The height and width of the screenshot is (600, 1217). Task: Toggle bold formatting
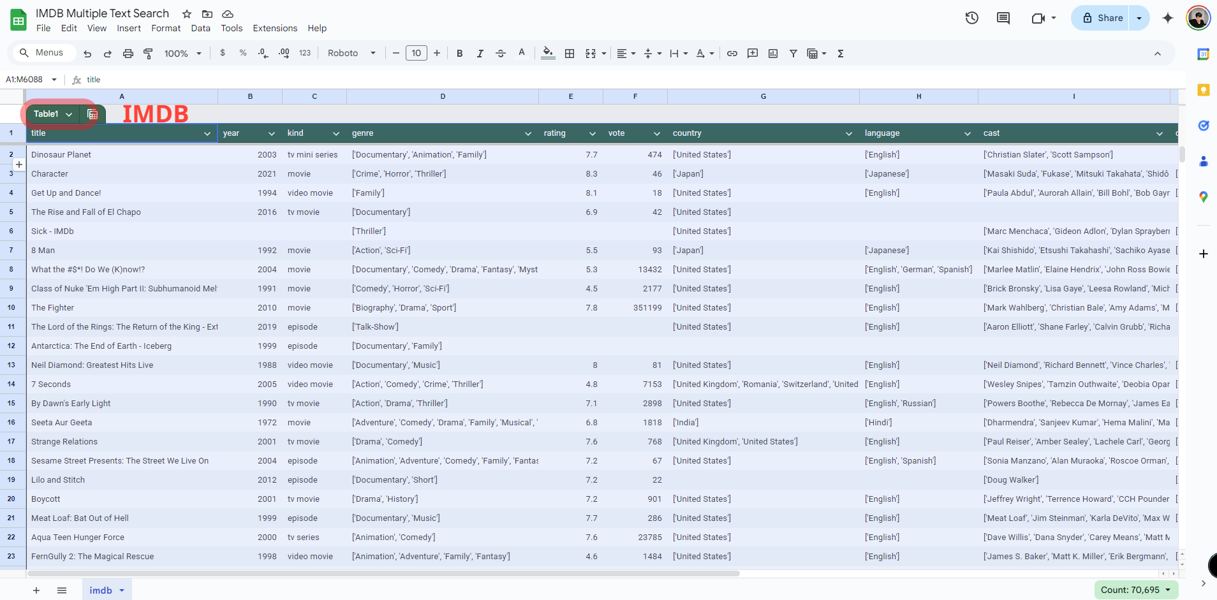pos(459,54)
